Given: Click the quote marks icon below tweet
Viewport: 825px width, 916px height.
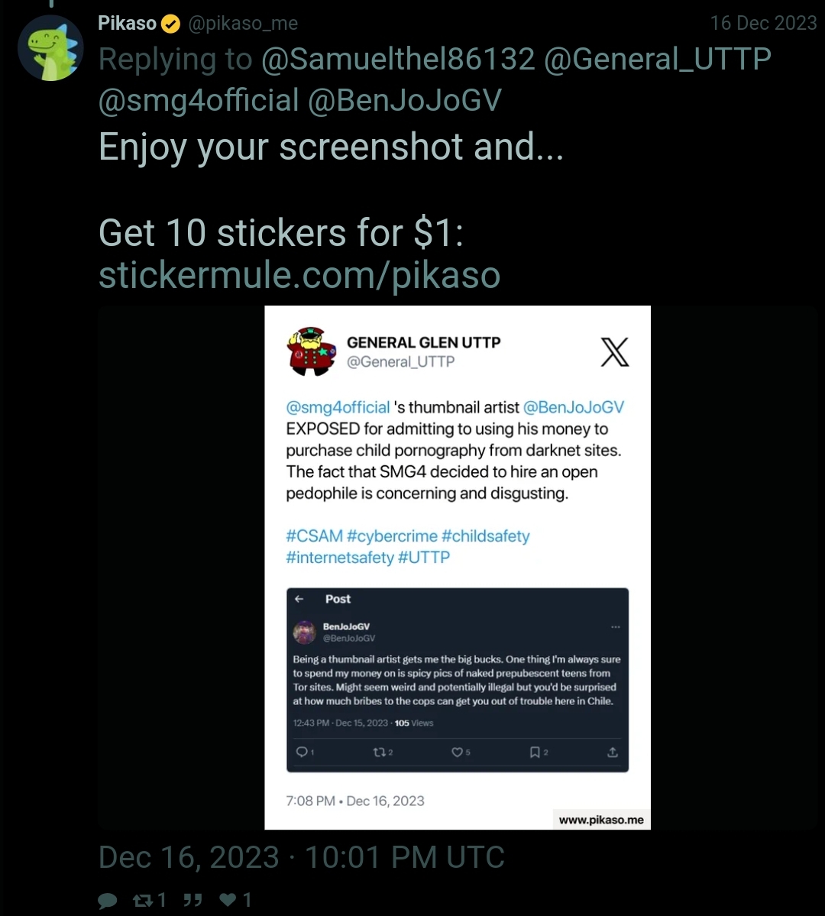Looking at the screenshot, I should [192, 900].
